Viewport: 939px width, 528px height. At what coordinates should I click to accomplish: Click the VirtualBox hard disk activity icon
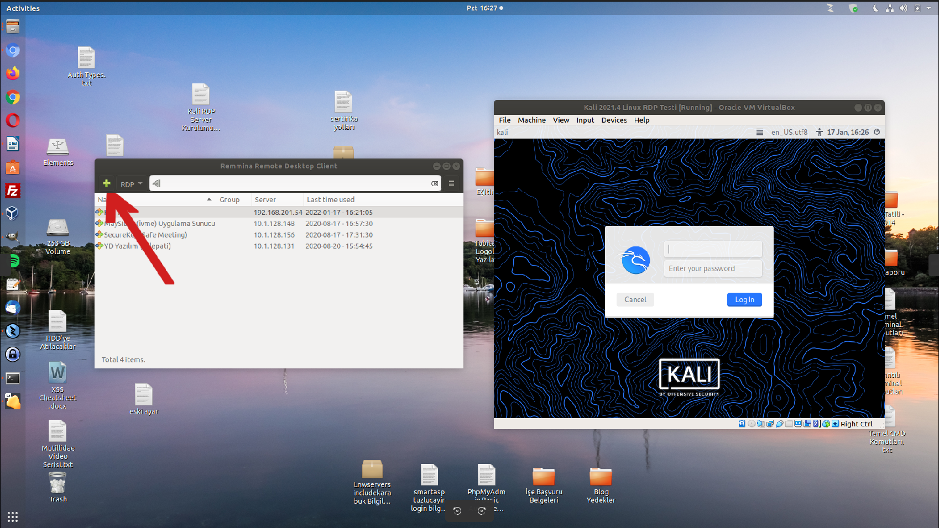pos(742,424)
